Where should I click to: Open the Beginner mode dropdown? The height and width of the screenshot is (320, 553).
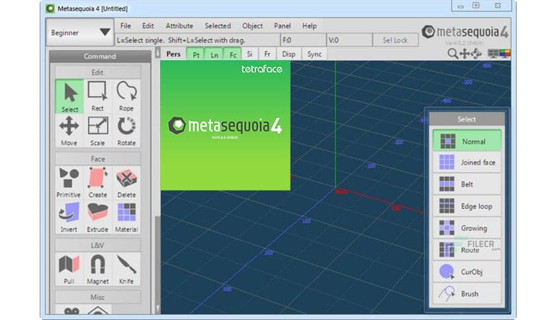click(80, 32)
